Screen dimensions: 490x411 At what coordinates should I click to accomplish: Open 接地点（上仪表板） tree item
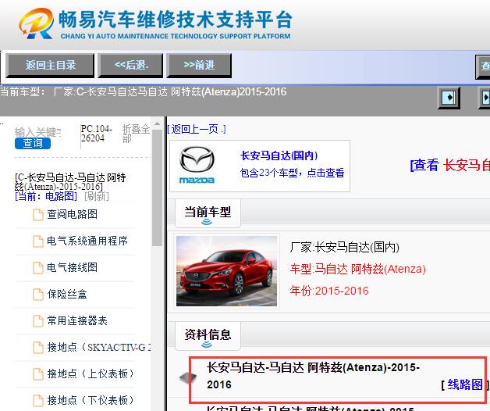pos(91,373)
